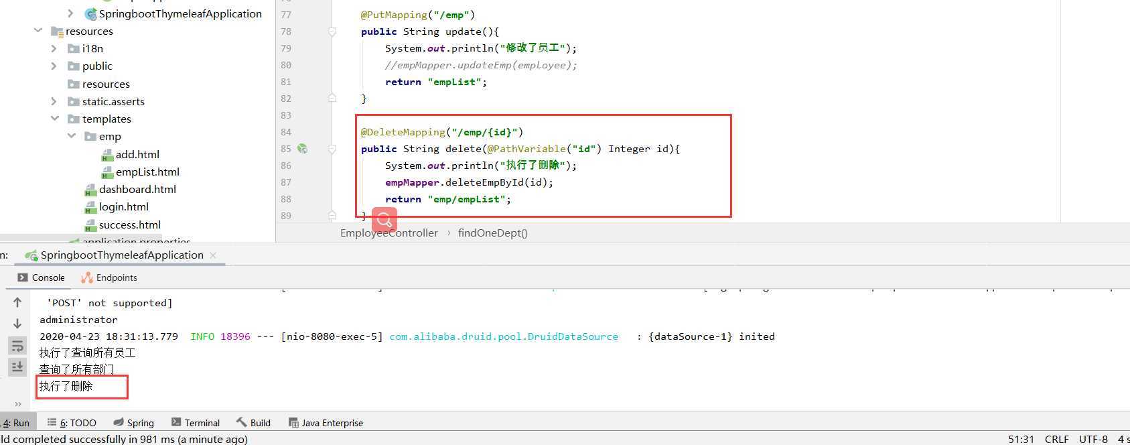The height and width of the screenshot is (445, 1130).
Task: Click the findOneDept() breadcrumb
Action: coord(493,233)
